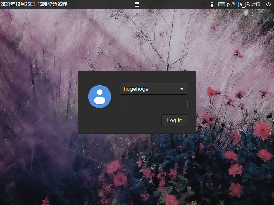Click the blue user avatar picture
The image size is (274, 205).
coord(100,97)
